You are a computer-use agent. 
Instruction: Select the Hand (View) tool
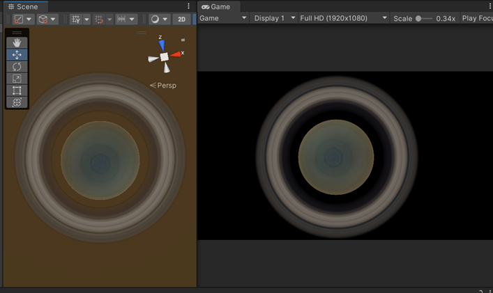point(17,42)
